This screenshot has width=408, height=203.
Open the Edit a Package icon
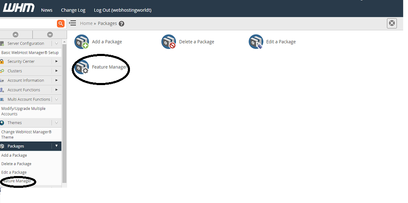pyautogui.click(x=256, y=42)
